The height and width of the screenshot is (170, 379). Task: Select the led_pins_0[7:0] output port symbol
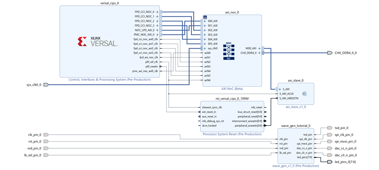click(330, 162)
